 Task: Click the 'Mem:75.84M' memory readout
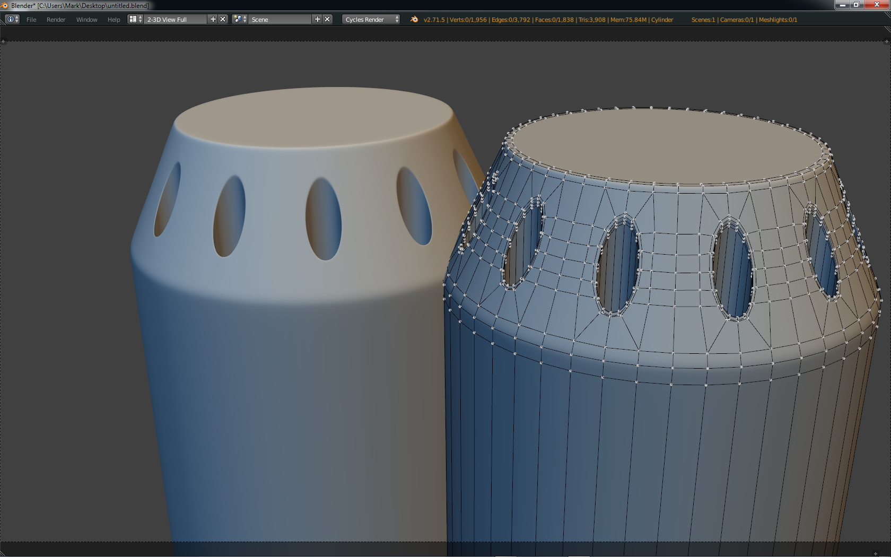628,20
